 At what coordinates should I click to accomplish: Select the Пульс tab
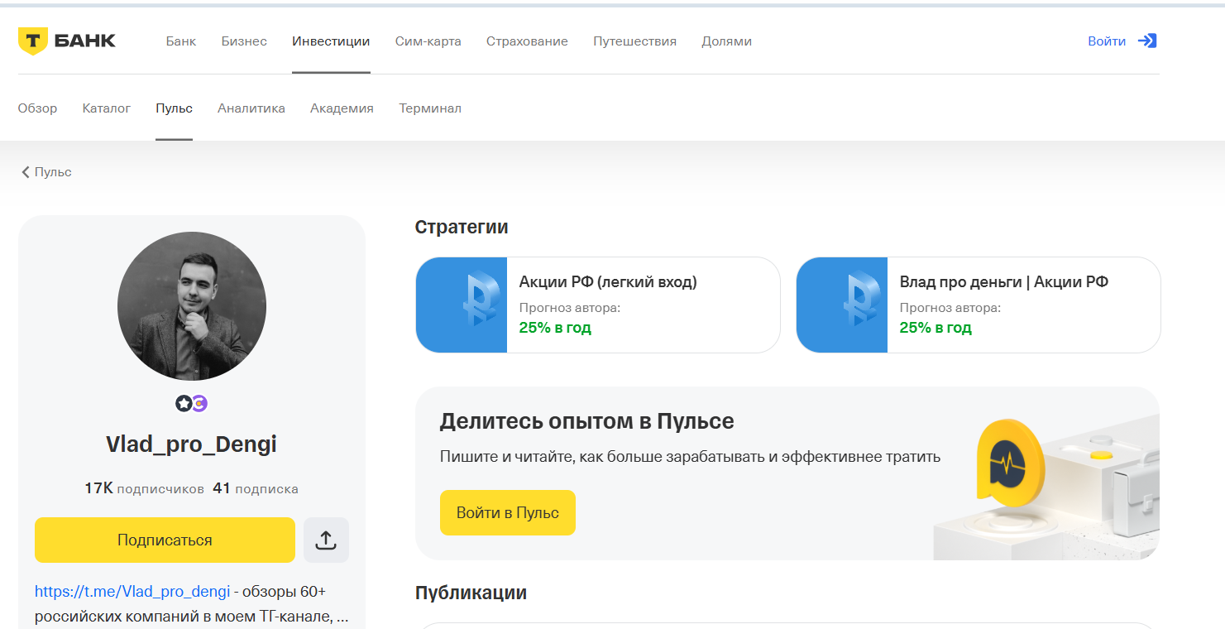click(x=174, y=108)
